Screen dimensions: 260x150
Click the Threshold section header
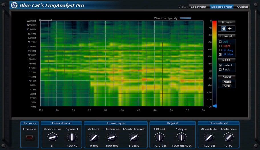pyautogui.click(x=218, y=123)
